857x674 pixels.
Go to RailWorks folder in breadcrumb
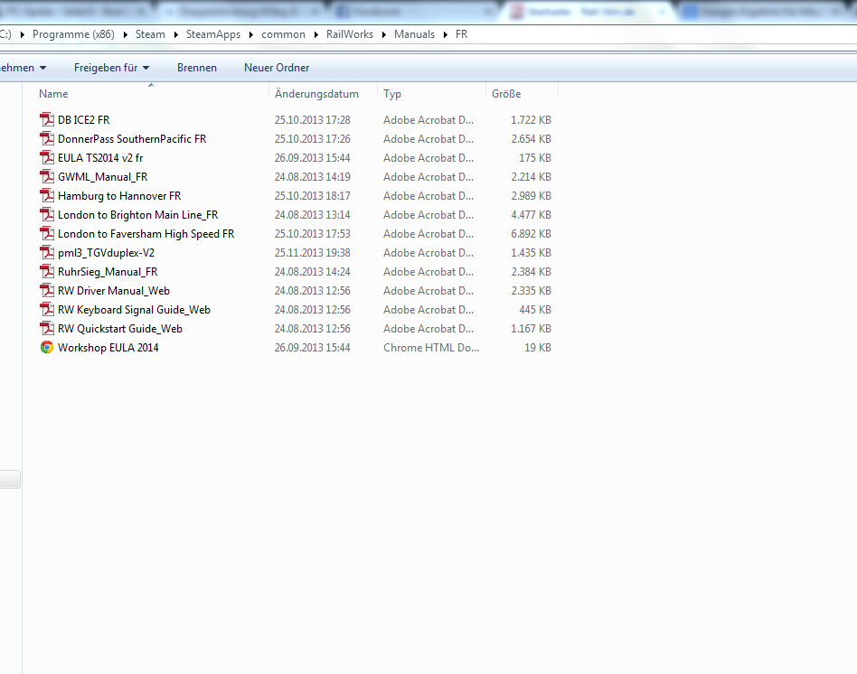(350, 34)
